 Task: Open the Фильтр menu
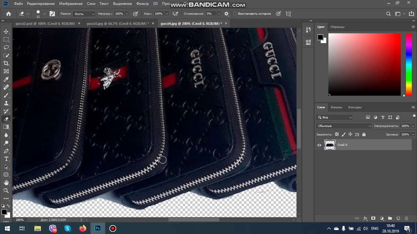coord(142,4)
